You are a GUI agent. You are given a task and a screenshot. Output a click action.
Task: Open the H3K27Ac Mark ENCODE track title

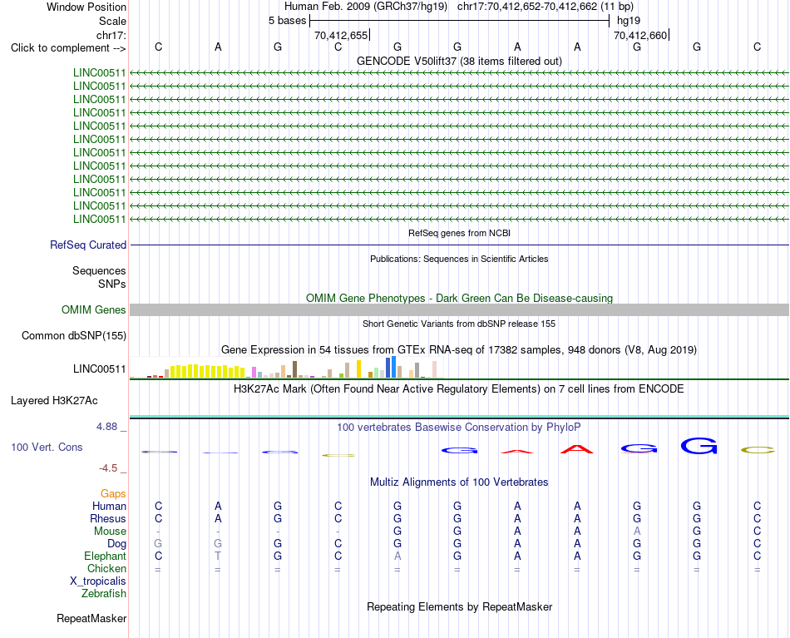[x=459, y=389]
